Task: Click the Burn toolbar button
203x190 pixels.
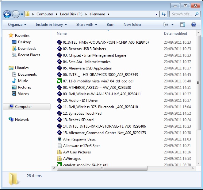Action: [110, 25]
